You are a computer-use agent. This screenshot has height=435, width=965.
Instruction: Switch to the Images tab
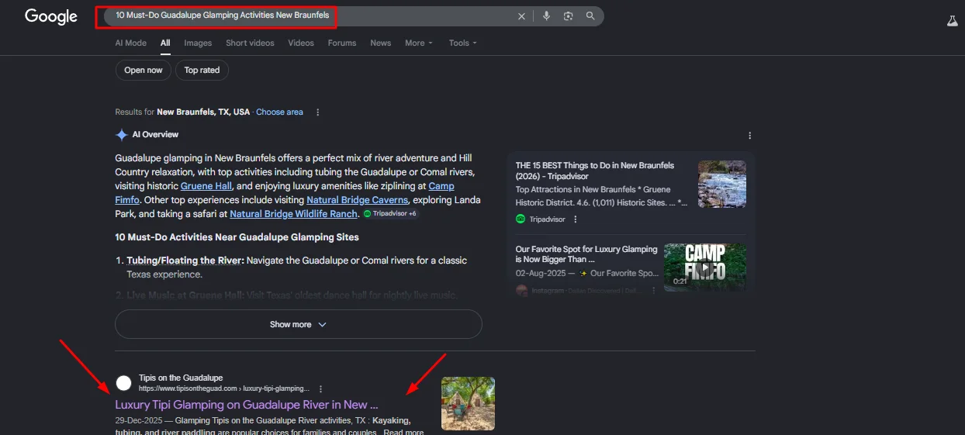(198, 43)
